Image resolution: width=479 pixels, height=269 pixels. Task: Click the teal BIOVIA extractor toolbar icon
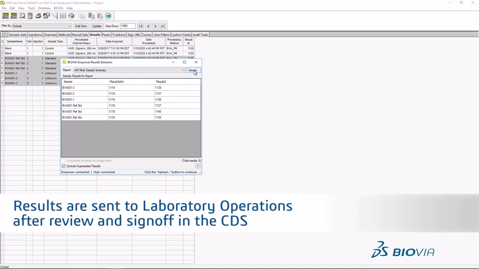click(x=108, y=16)
